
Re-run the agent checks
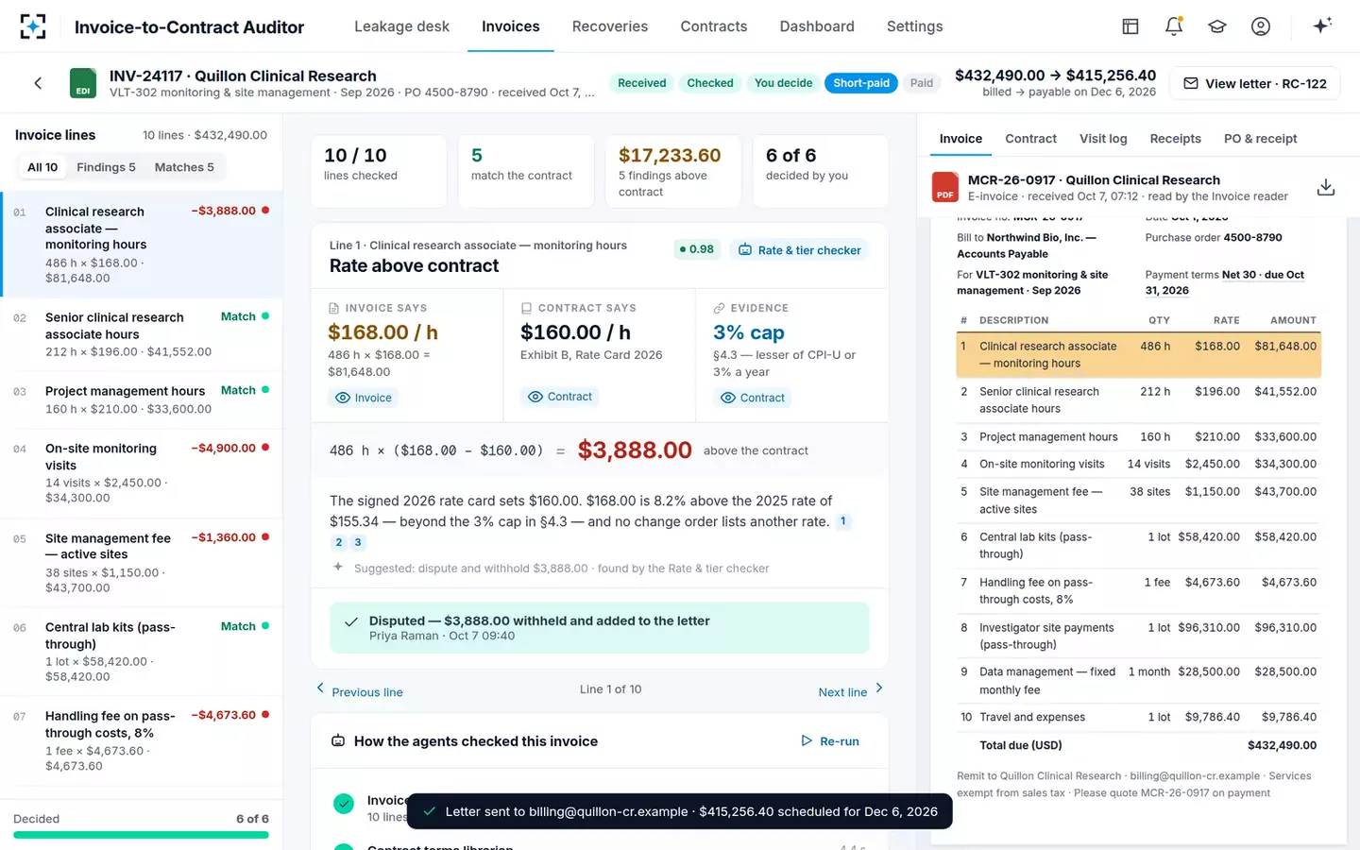830,741
